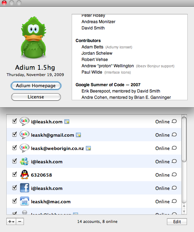Click the MSN Messenger account icon
Image resolution: width=194 pixels, height=232 pixels.
tap(24, 161)
